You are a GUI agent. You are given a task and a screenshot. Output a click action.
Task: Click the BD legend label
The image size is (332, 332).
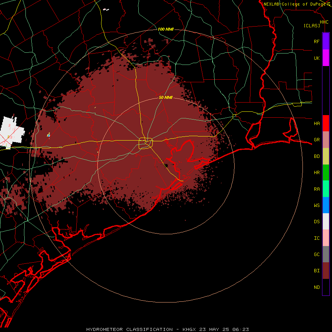click(x=317, y=156)
